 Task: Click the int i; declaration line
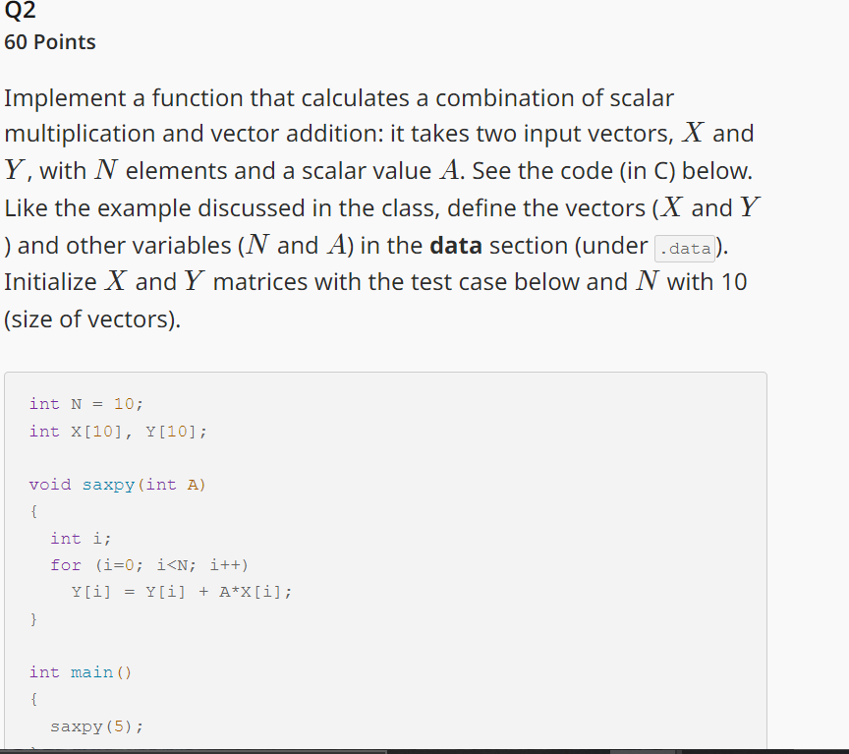[x=81, y=539]
